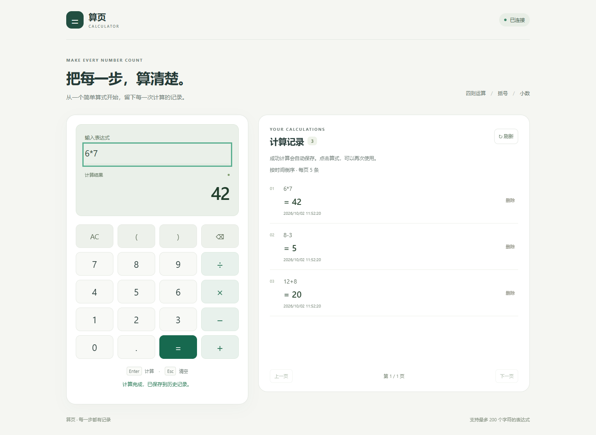The image size is (596, 435).
Task: Click the Enter key hint
Action: coord(134,371)
